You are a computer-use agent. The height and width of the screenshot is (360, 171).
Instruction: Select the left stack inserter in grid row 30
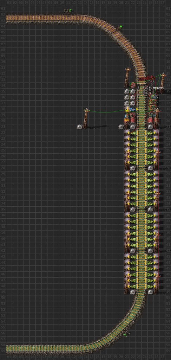pyautogui.click(x=133, y=180)
